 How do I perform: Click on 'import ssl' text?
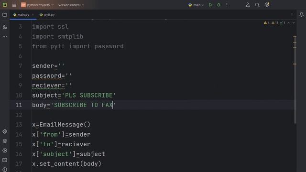tap(50, 27)
